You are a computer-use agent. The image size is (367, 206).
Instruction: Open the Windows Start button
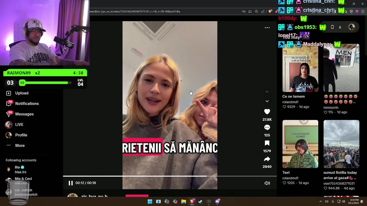(x=150, y=201)
